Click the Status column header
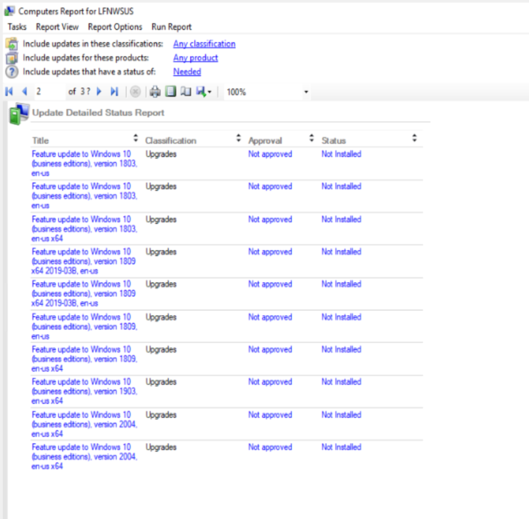 tap(334, 141)
